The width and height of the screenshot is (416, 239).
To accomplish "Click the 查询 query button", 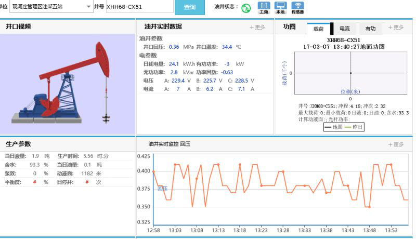I will point(190,7).
